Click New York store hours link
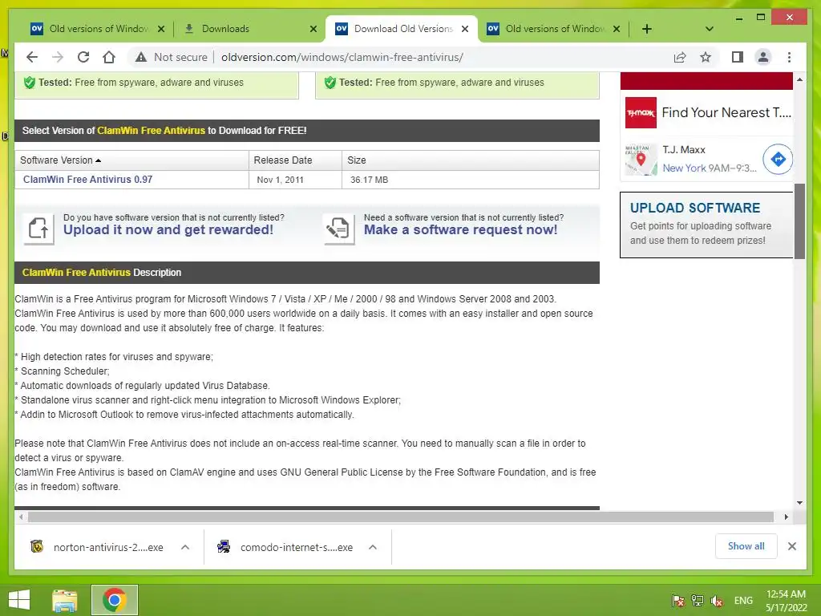 click(710, 168)
